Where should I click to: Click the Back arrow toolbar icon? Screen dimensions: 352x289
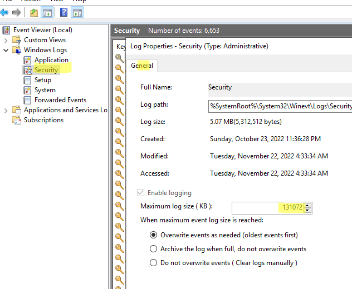pos(4,12)
